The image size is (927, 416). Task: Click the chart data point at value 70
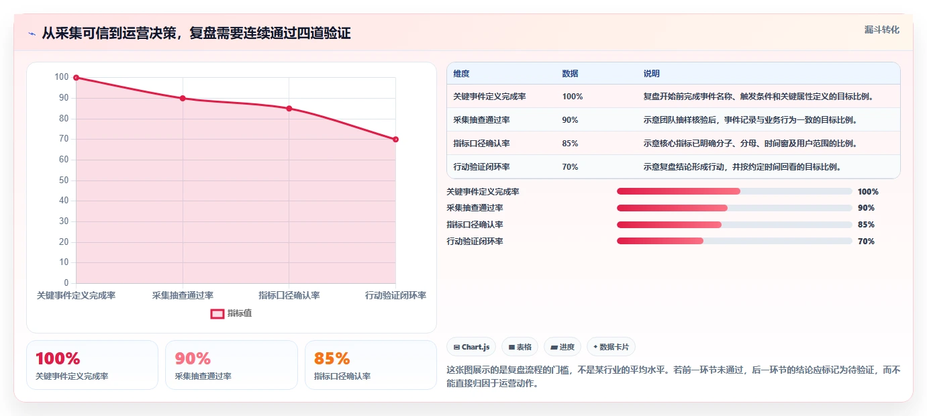tap(395, 140)
